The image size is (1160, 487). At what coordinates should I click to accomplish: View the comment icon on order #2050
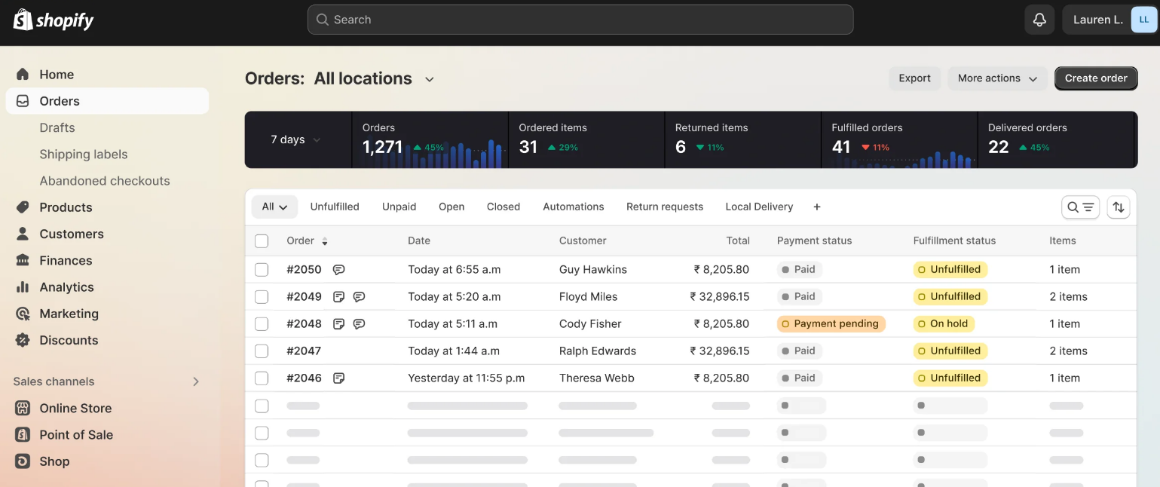(339, 269)
